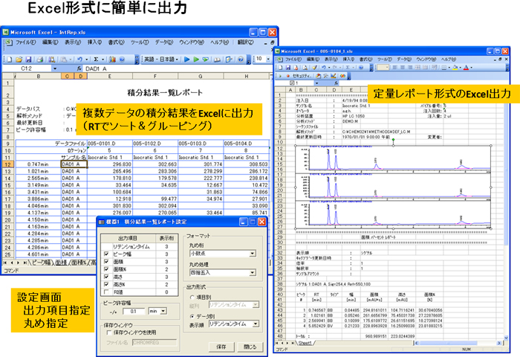The height and width of the screenshot is (357, 520).
Task: Switch to ピーク幅 sheet tab
Action: 41,263
